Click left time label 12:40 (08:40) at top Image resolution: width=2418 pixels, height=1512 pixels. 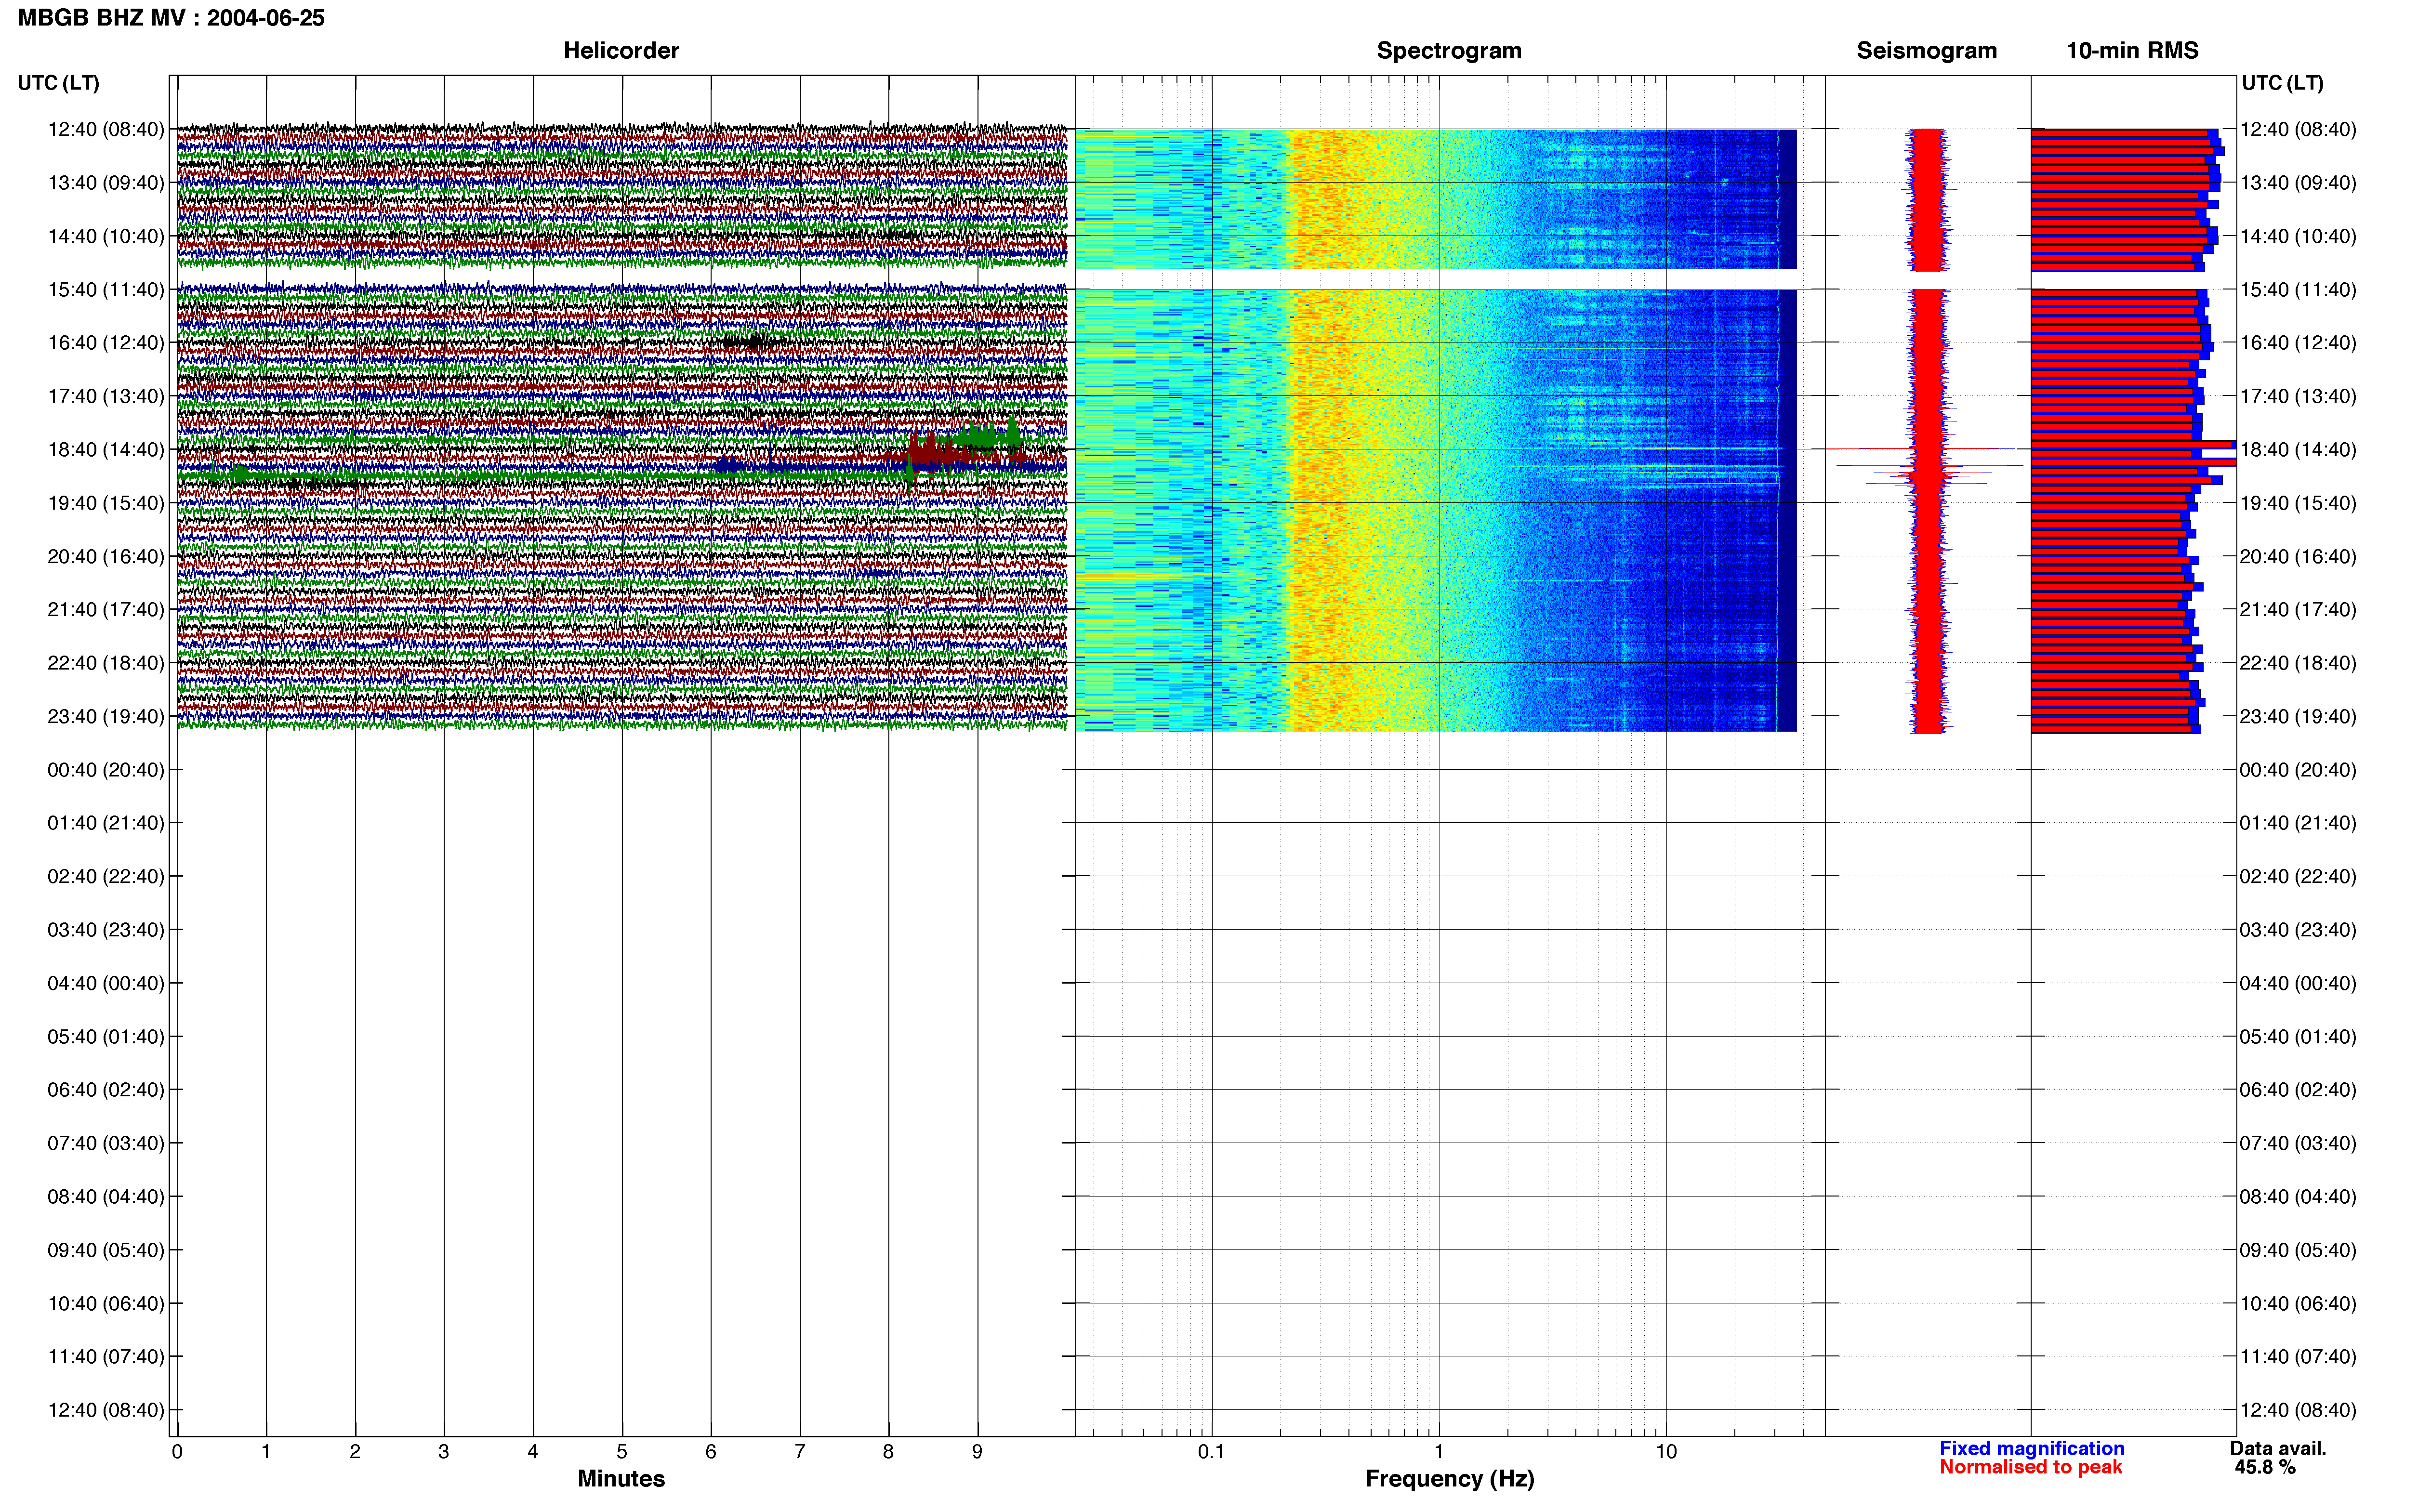tap(106, 129)
